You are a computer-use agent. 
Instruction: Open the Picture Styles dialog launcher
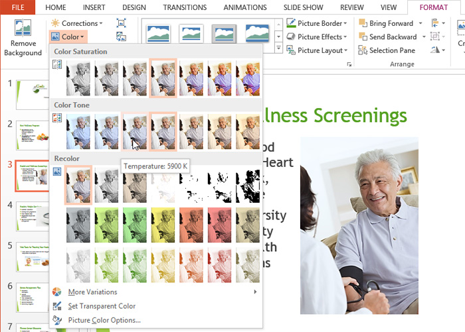(349, 64)
